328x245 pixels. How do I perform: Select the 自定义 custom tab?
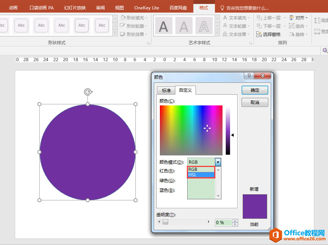pyautogui.click(x=185, y=90)
